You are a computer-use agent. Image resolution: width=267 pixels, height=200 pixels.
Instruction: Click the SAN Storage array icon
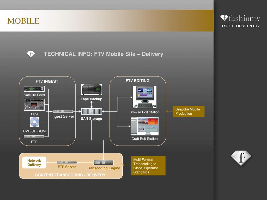point(92,111)
